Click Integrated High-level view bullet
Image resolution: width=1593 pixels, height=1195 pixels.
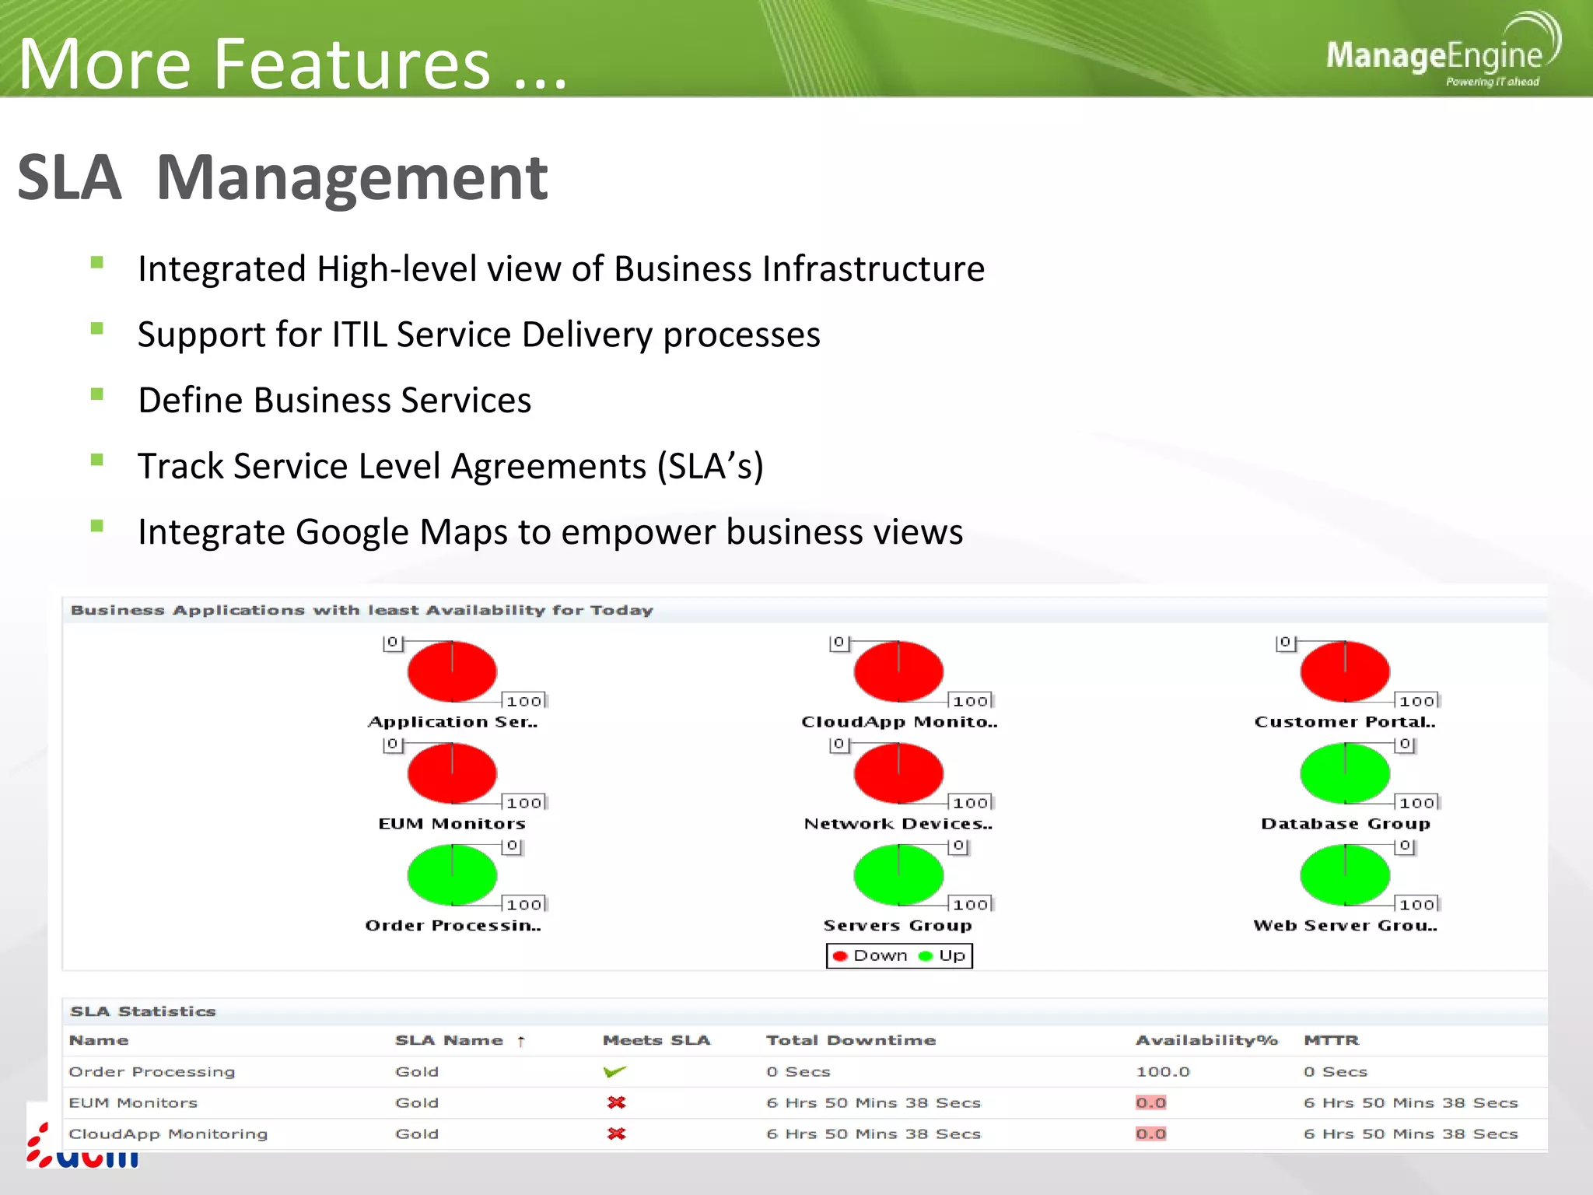pyautogui.click(x=562, y=269)
